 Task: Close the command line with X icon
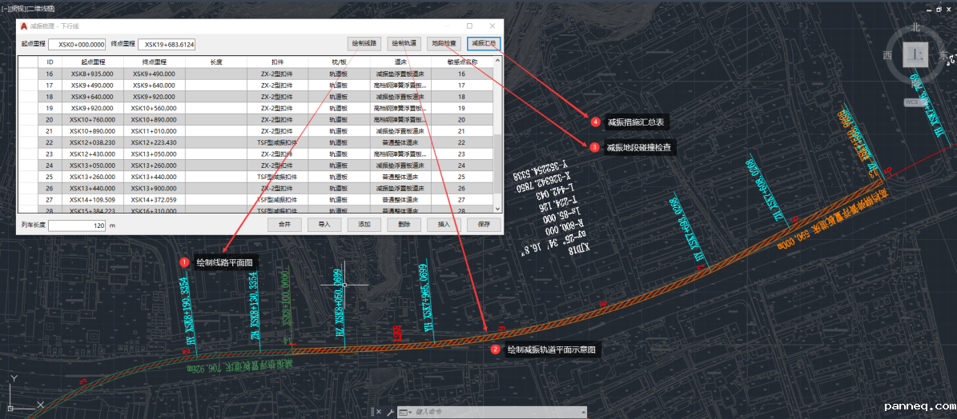380,412
